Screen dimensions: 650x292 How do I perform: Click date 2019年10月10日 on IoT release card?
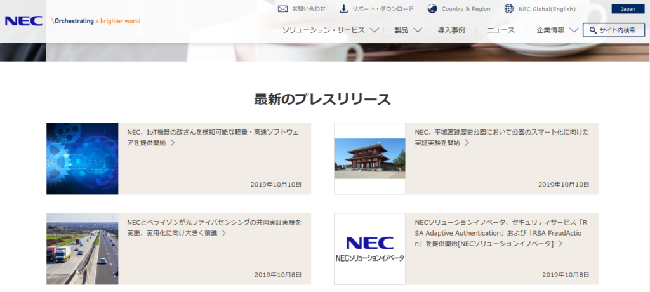point(275,184)
